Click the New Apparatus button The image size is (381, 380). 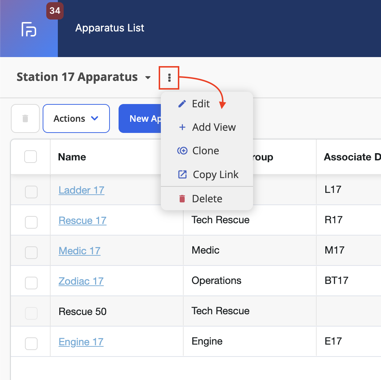pyautogui.click(x=140, y=118)
